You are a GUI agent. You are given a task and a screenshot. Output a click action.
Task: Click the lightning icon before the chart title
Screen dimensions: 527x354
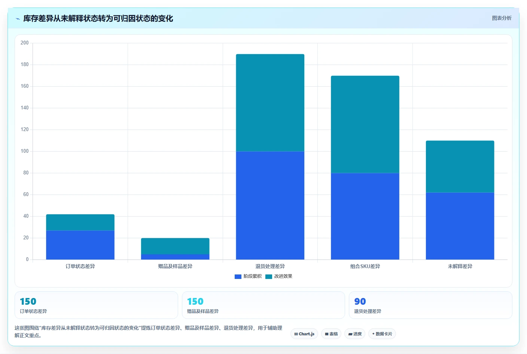pos(18,19)
